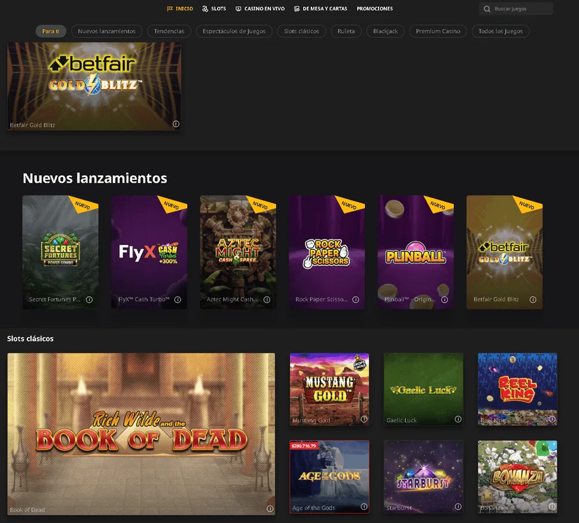Open Starburst game tile
Image resolution: width=579 pixels, height=523 pixels.
tap(424, 477)
